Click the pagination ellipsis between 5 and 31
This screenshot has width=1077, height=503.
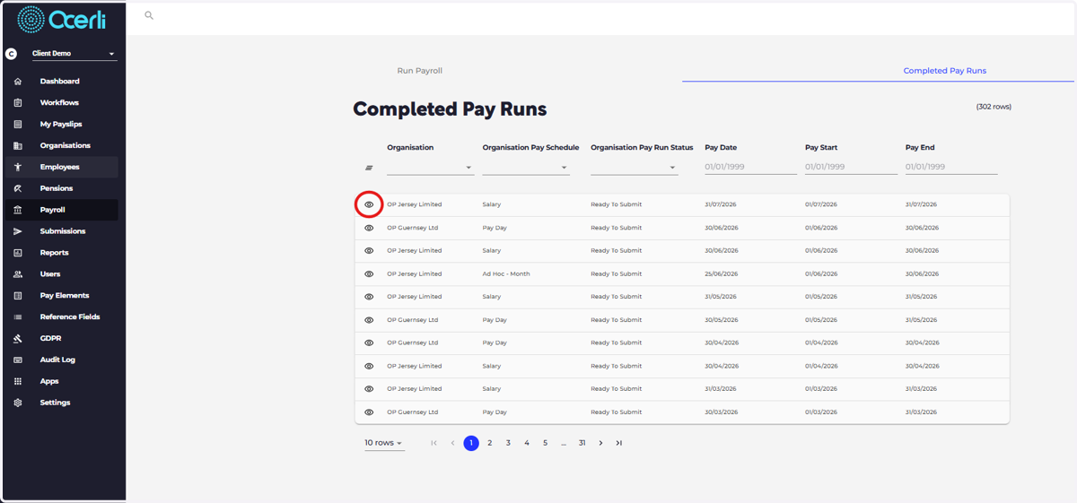coord(564,443)
